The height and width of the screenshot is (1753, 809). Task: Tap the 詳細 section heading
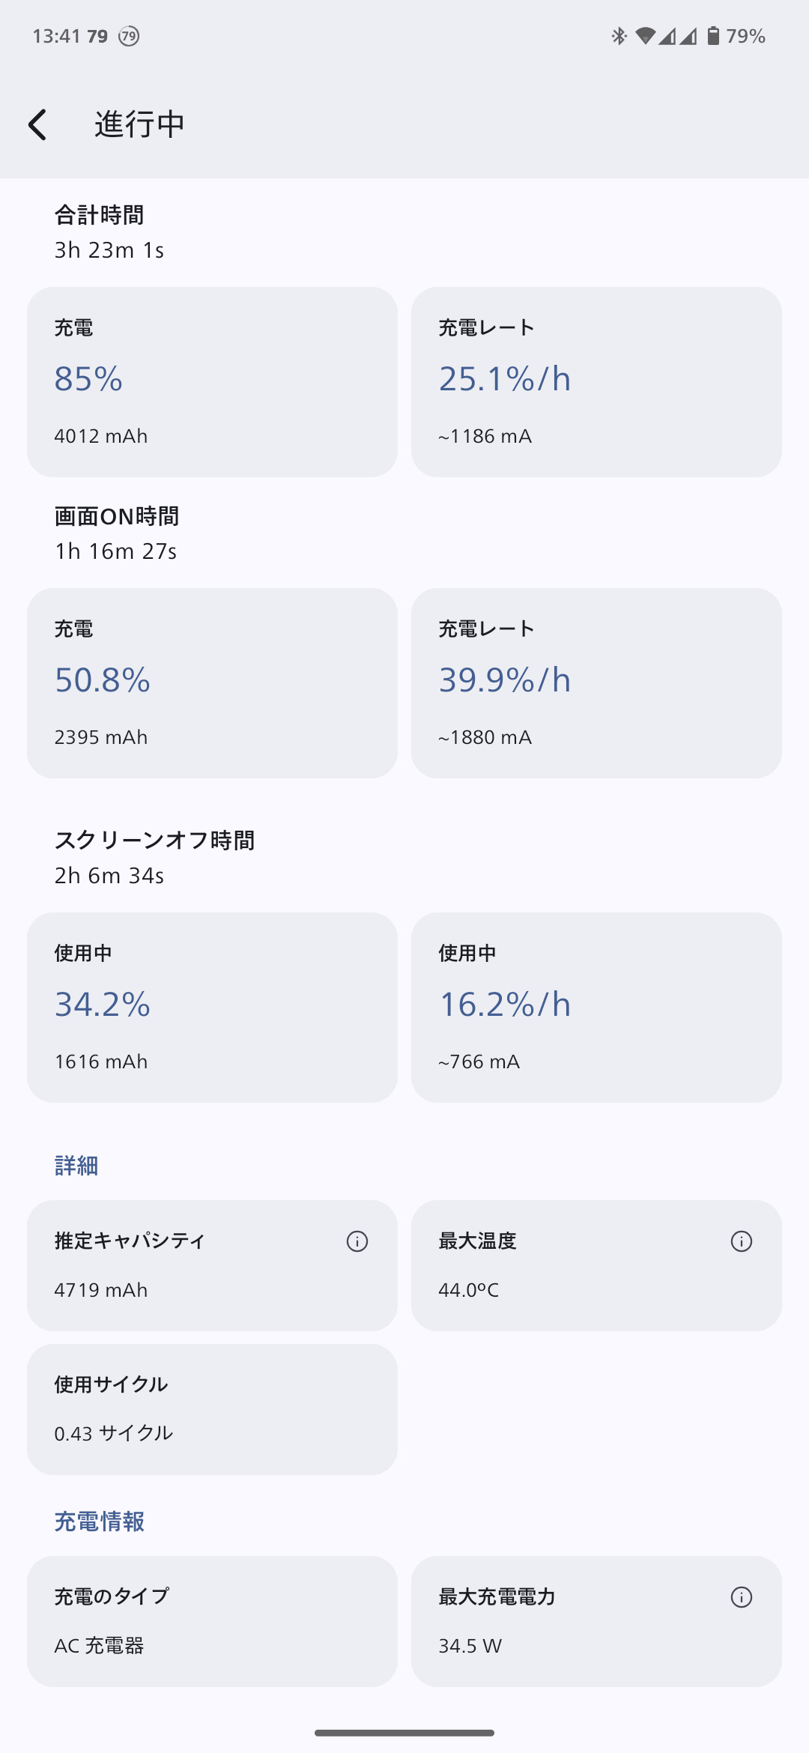pos(76,1166)
